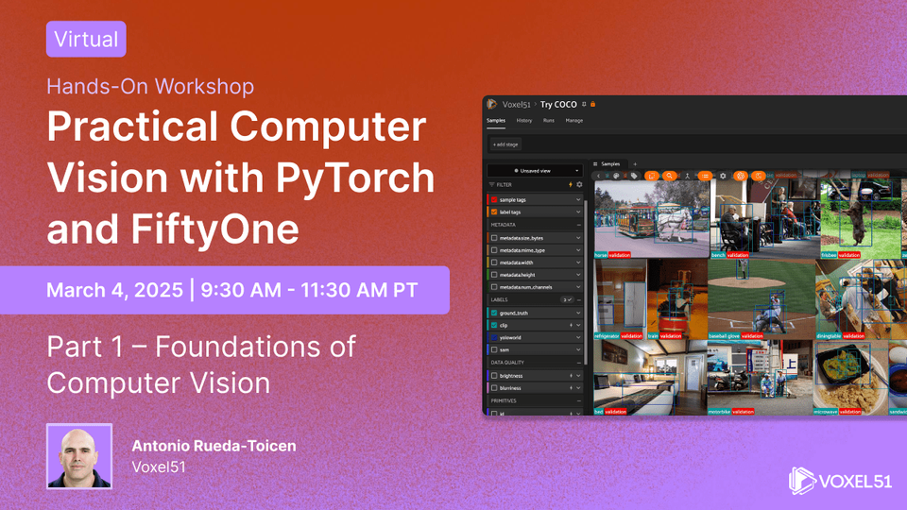This screenshot has height=510, width=907.
Task: Click the gear icon in the FILTER header
Action: click(x=579, y=185)
